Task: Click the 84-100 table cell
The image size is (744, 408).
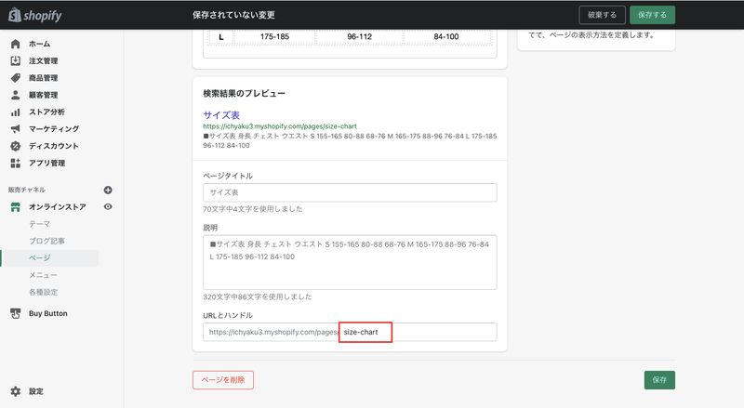Action: click(446, 36)
